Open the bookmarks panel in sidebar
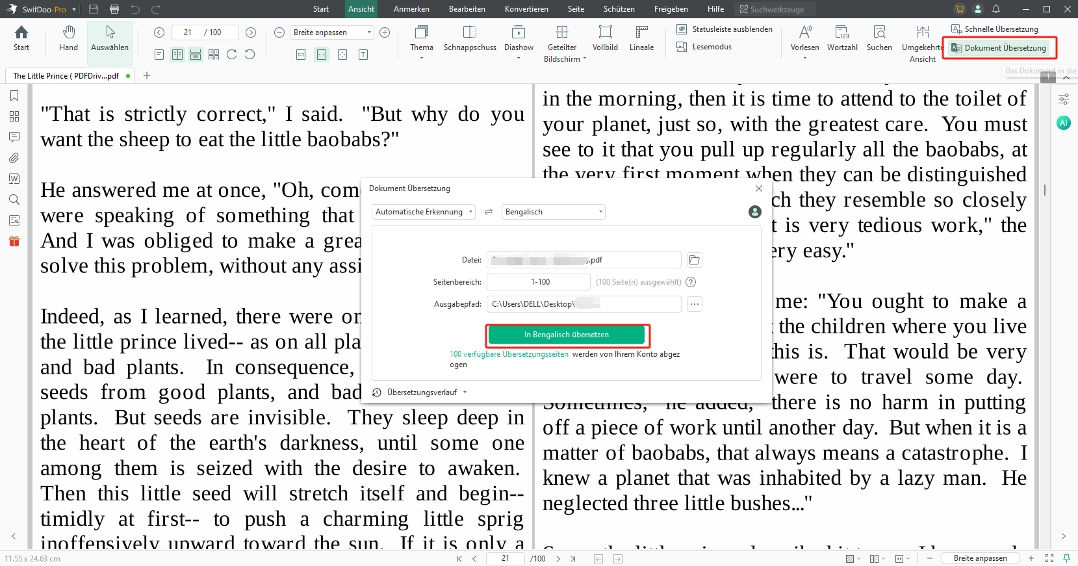The height and width of the screenshot is (566, 1078). 14,96
